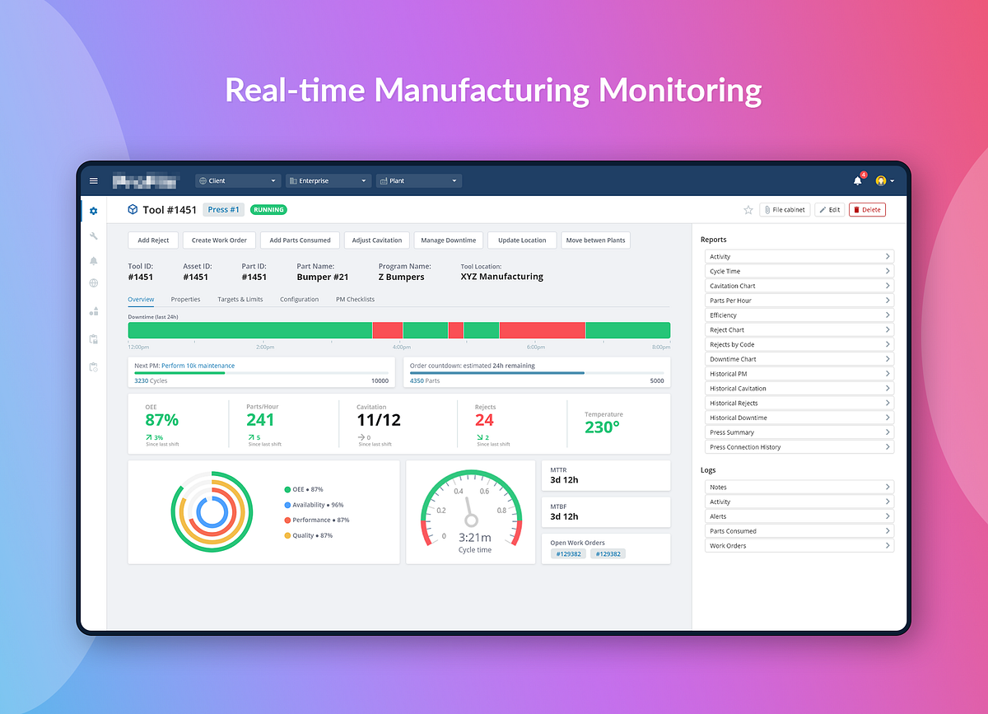
Task: Open the user avatar dropdown at top right
Action: click(883, 180)
